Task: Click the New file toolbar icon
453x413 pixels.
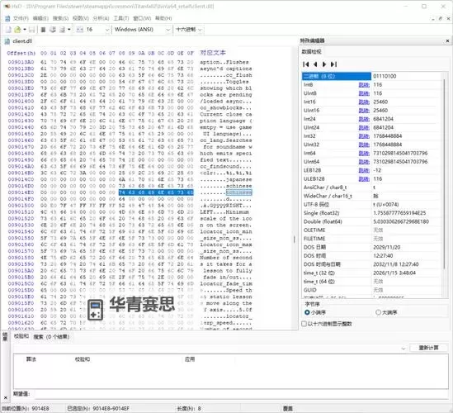Action: click(8, 30)
